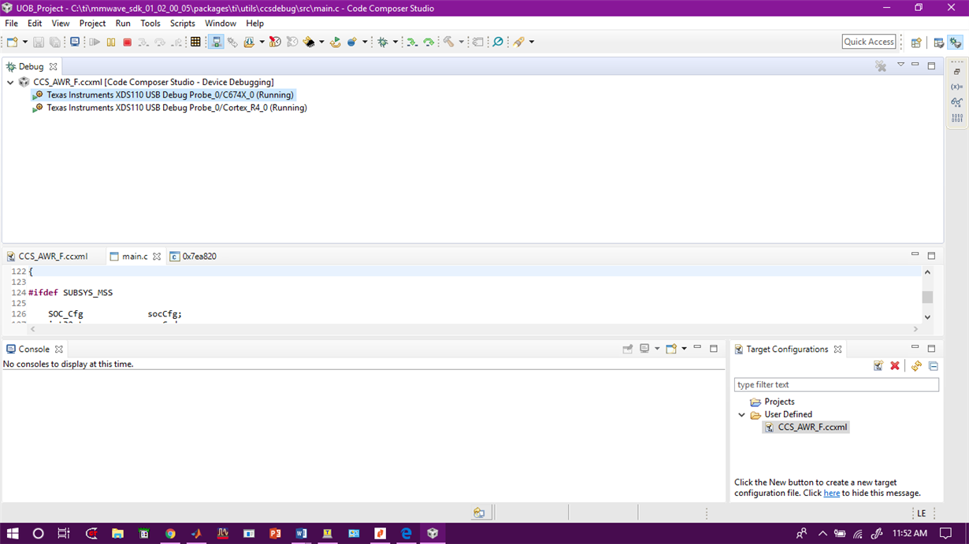Open the reset dropdown arrow beside CPU Reset
The width and height of the screenshot is (969, 544).
pos(321,42)
